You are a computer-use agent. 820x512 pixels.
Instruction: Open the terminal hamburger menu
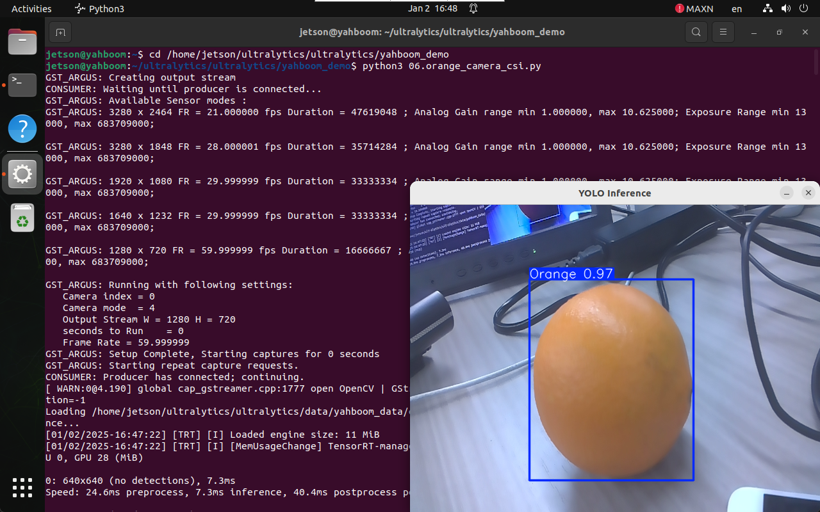pos(723,32)
